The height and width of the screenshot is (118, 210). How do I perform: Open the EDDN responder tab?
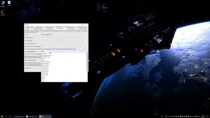[49, 27]
